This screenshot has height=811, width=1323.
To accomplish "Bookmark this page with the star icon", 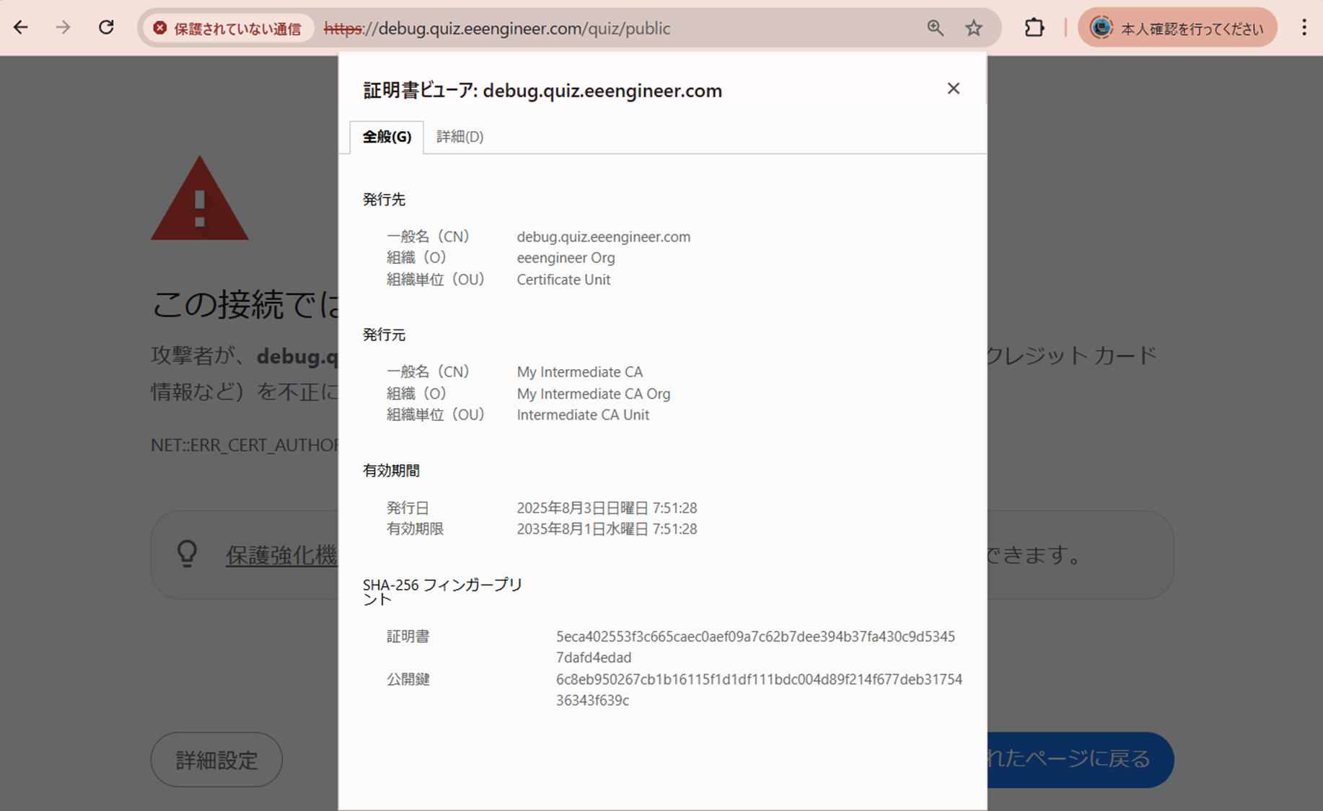I will point(973,28).
